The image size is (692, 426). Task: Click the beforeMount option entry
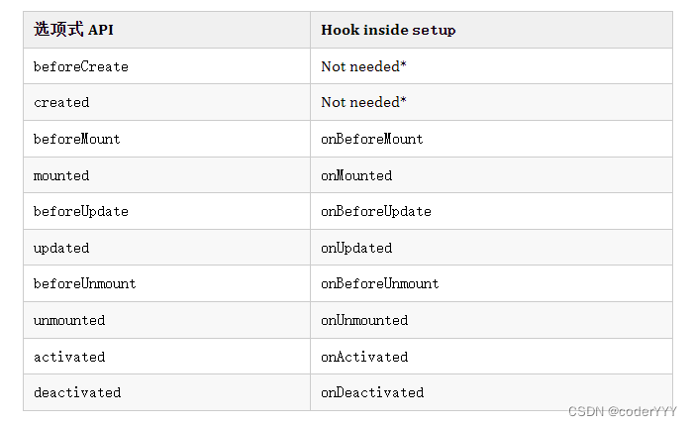[77, 139]
